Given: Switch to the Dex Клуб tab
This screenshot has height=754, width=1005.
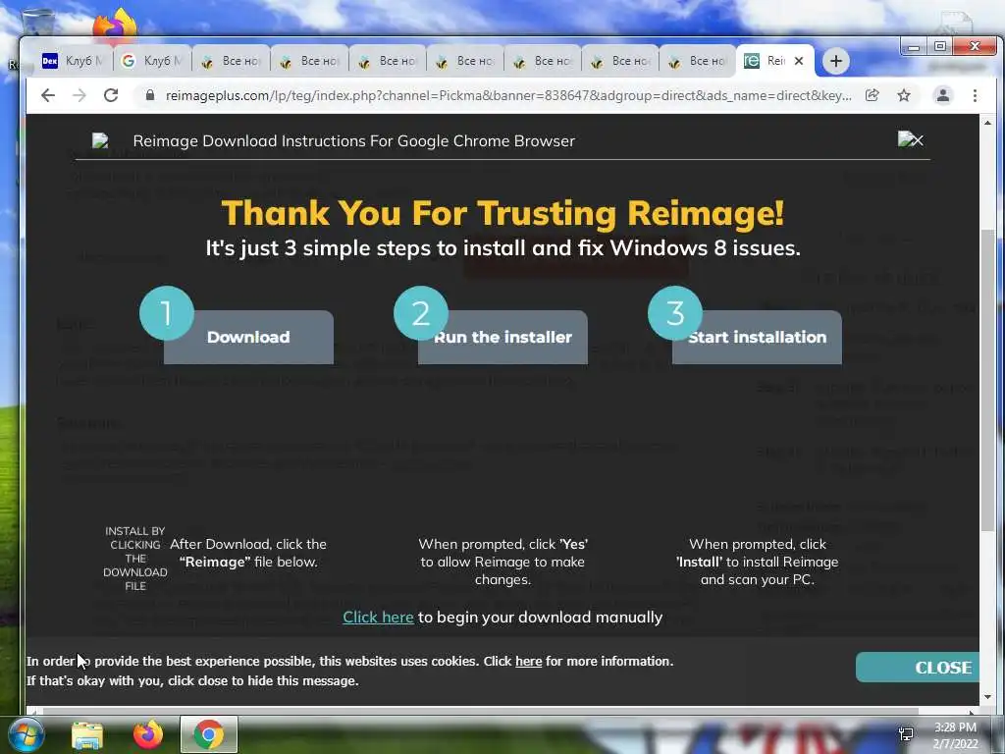Looking at the screenshot, I should 72,61.
